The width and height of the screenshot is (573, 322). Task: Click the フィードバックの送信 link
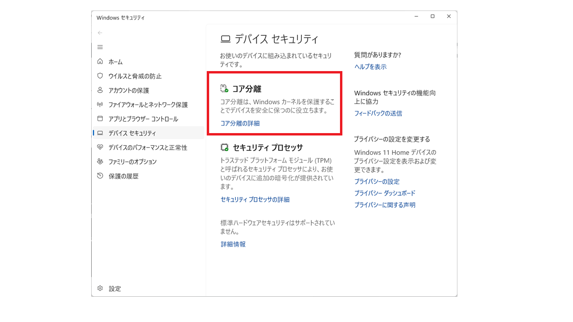pos(378,114)
